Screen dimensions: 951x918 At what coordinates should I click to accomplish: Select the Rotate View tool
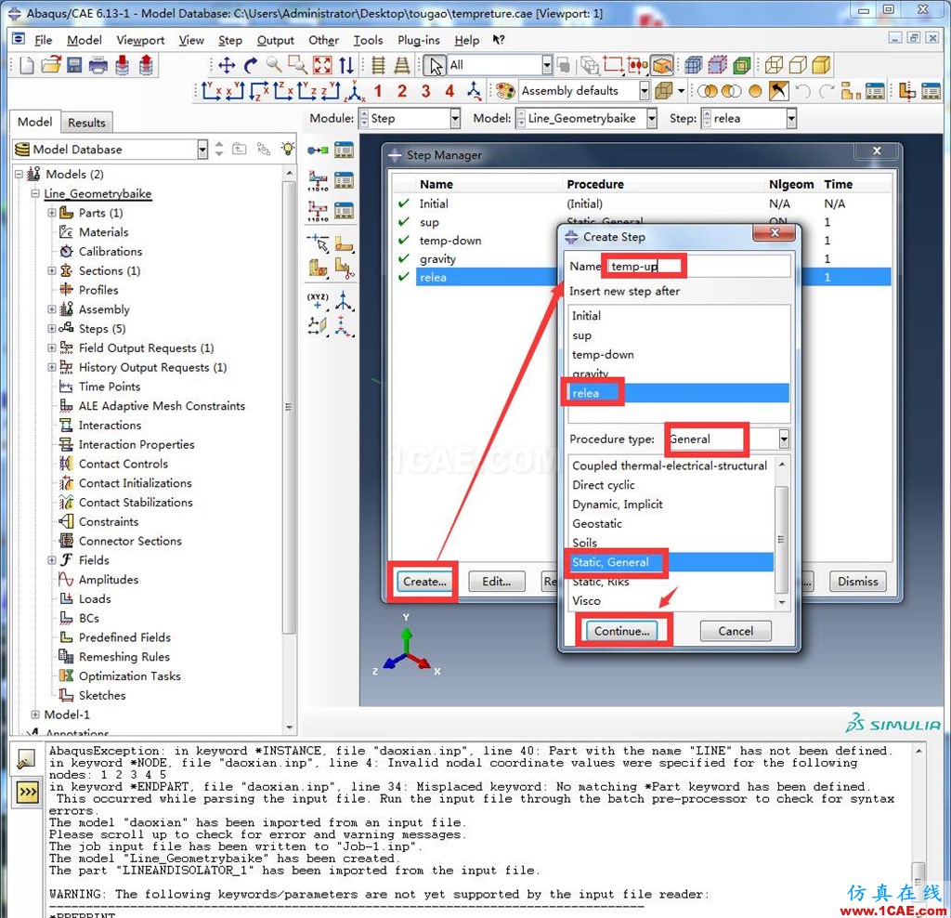pos(251,65)
